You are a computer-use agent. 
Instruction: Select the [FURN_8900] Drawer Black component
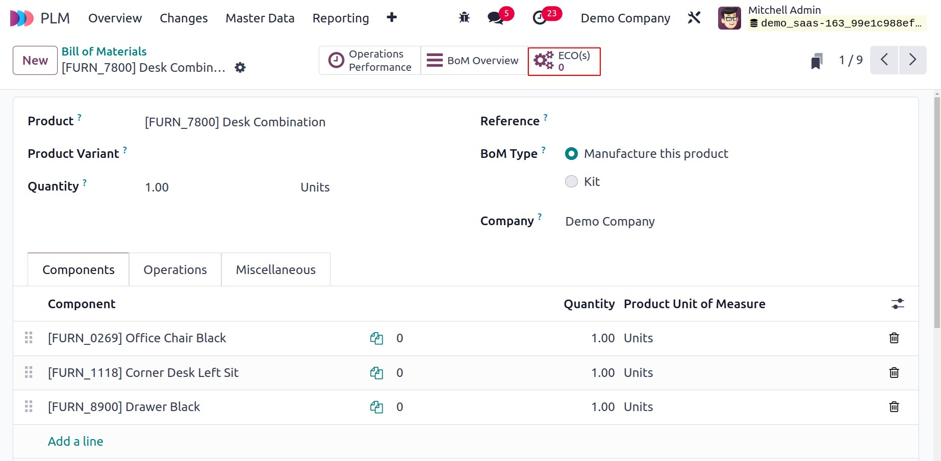pyautogui.click(x=124, y=407)
